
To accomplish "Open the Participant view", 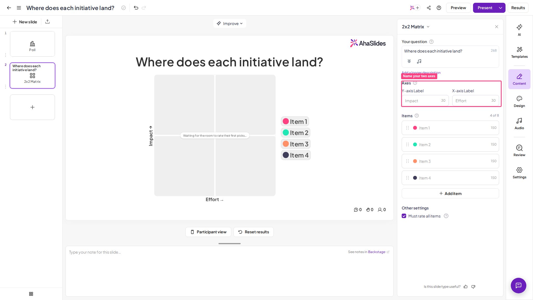I will [x=208, y=232].
